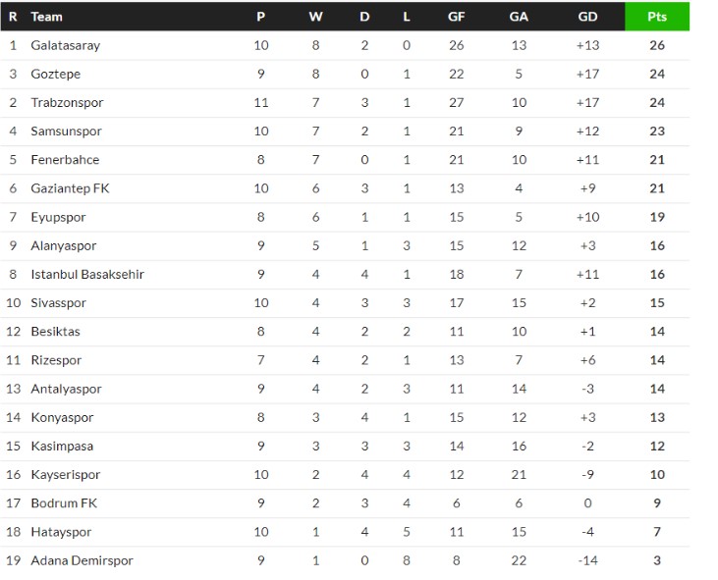This screenshot has height=580, width=718.
Task: Click the GD column header
Action: [587, 17]
